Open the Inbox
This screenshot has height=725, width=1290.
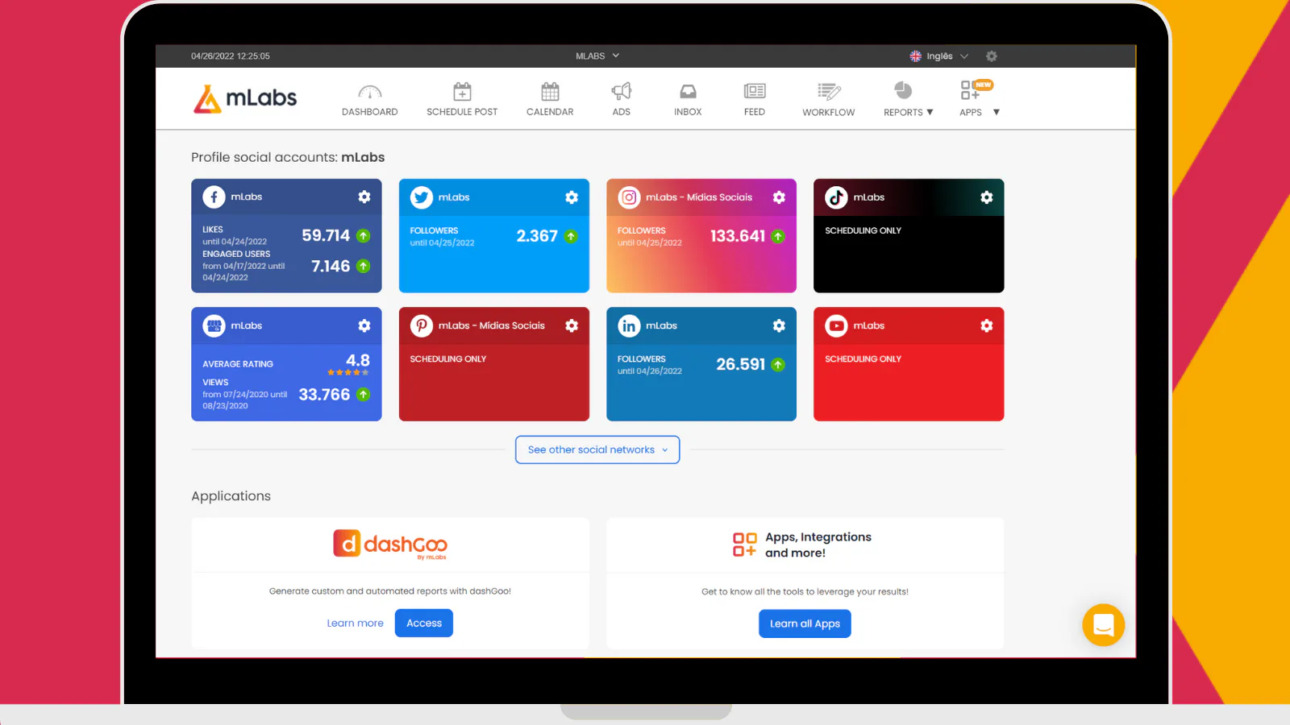(x=687, y=98)
